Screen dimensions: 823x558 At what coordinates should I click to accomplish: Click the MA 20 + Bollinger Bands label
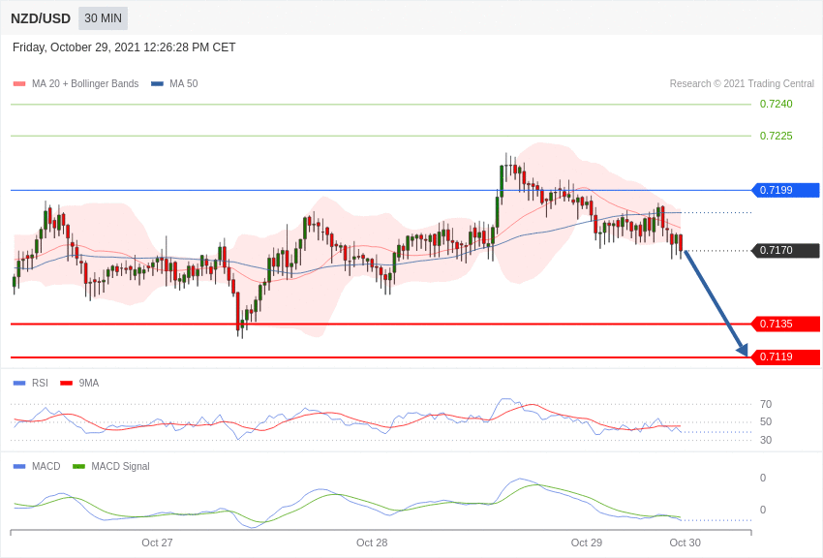[x=85, y=83]
